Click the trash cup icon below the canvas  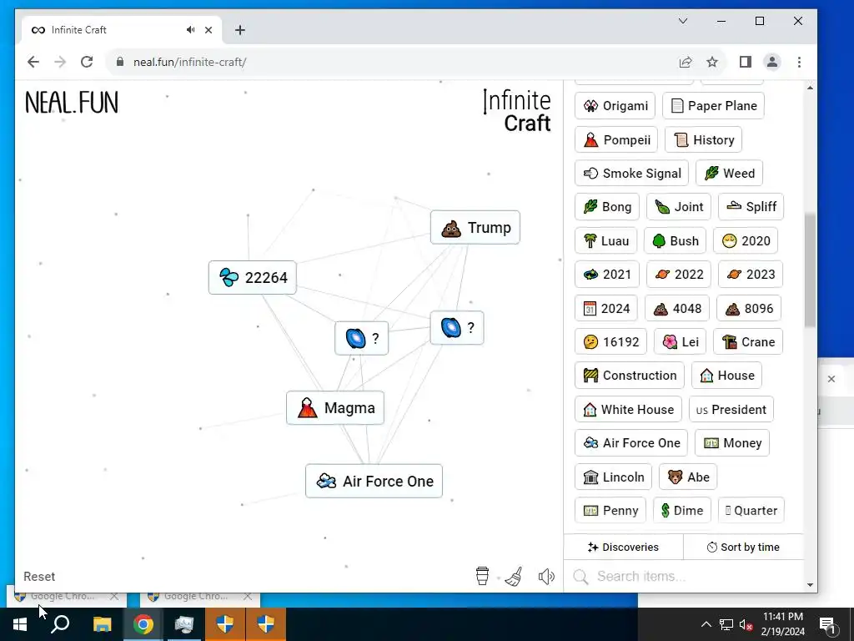pos(482,576)
